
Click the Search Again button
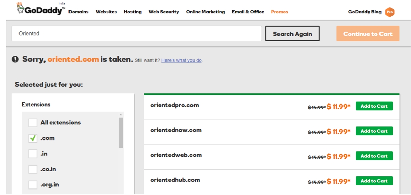(292, 34)
